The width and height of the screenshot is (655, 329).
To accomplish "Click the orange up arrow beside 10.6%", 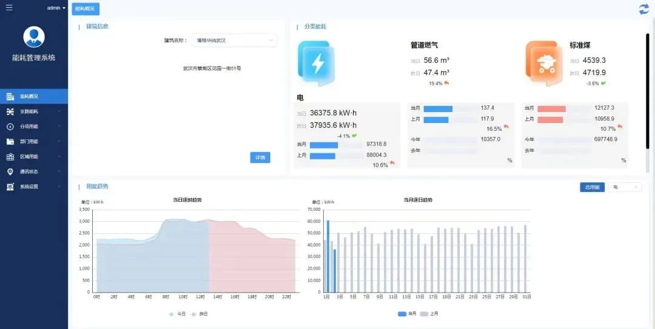I will 392,163.
